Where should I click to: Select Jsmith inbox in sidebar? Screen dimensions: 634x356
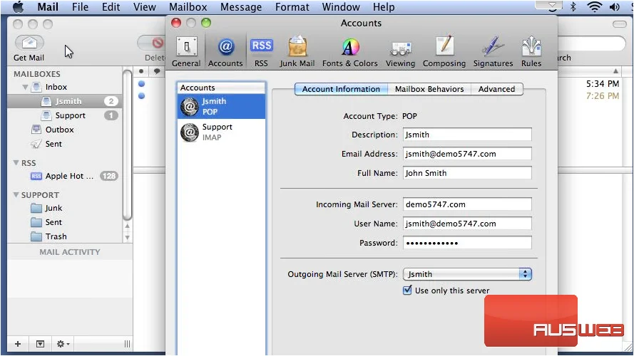point(65,101)
